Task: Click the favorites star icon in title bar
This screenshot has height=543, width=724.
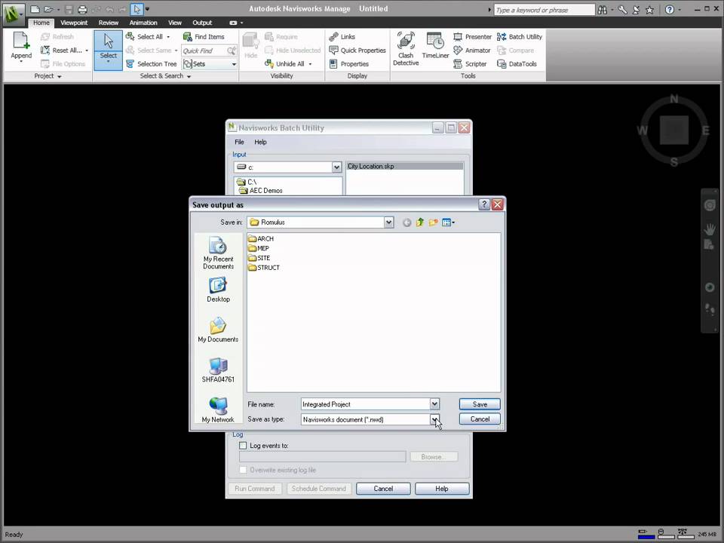Action: click(649, 10)
